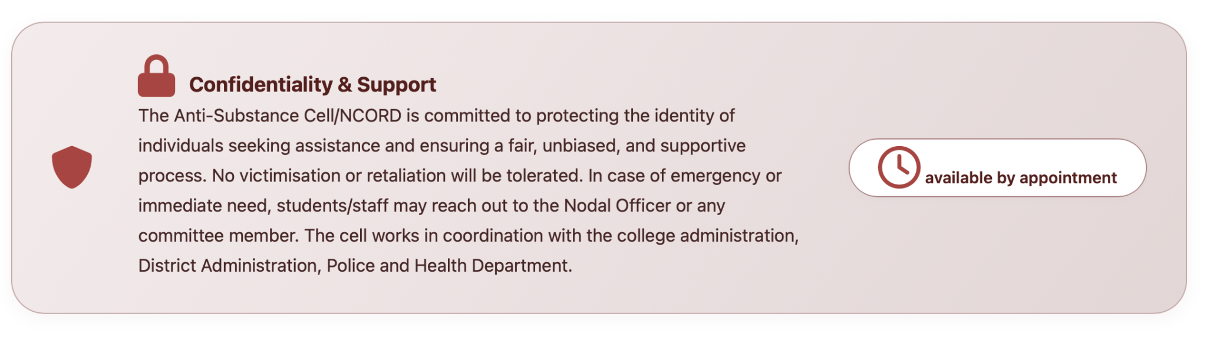Select the 'available by appointment' pill badge
Screen dimensions: 1207x340
point(997,168)
